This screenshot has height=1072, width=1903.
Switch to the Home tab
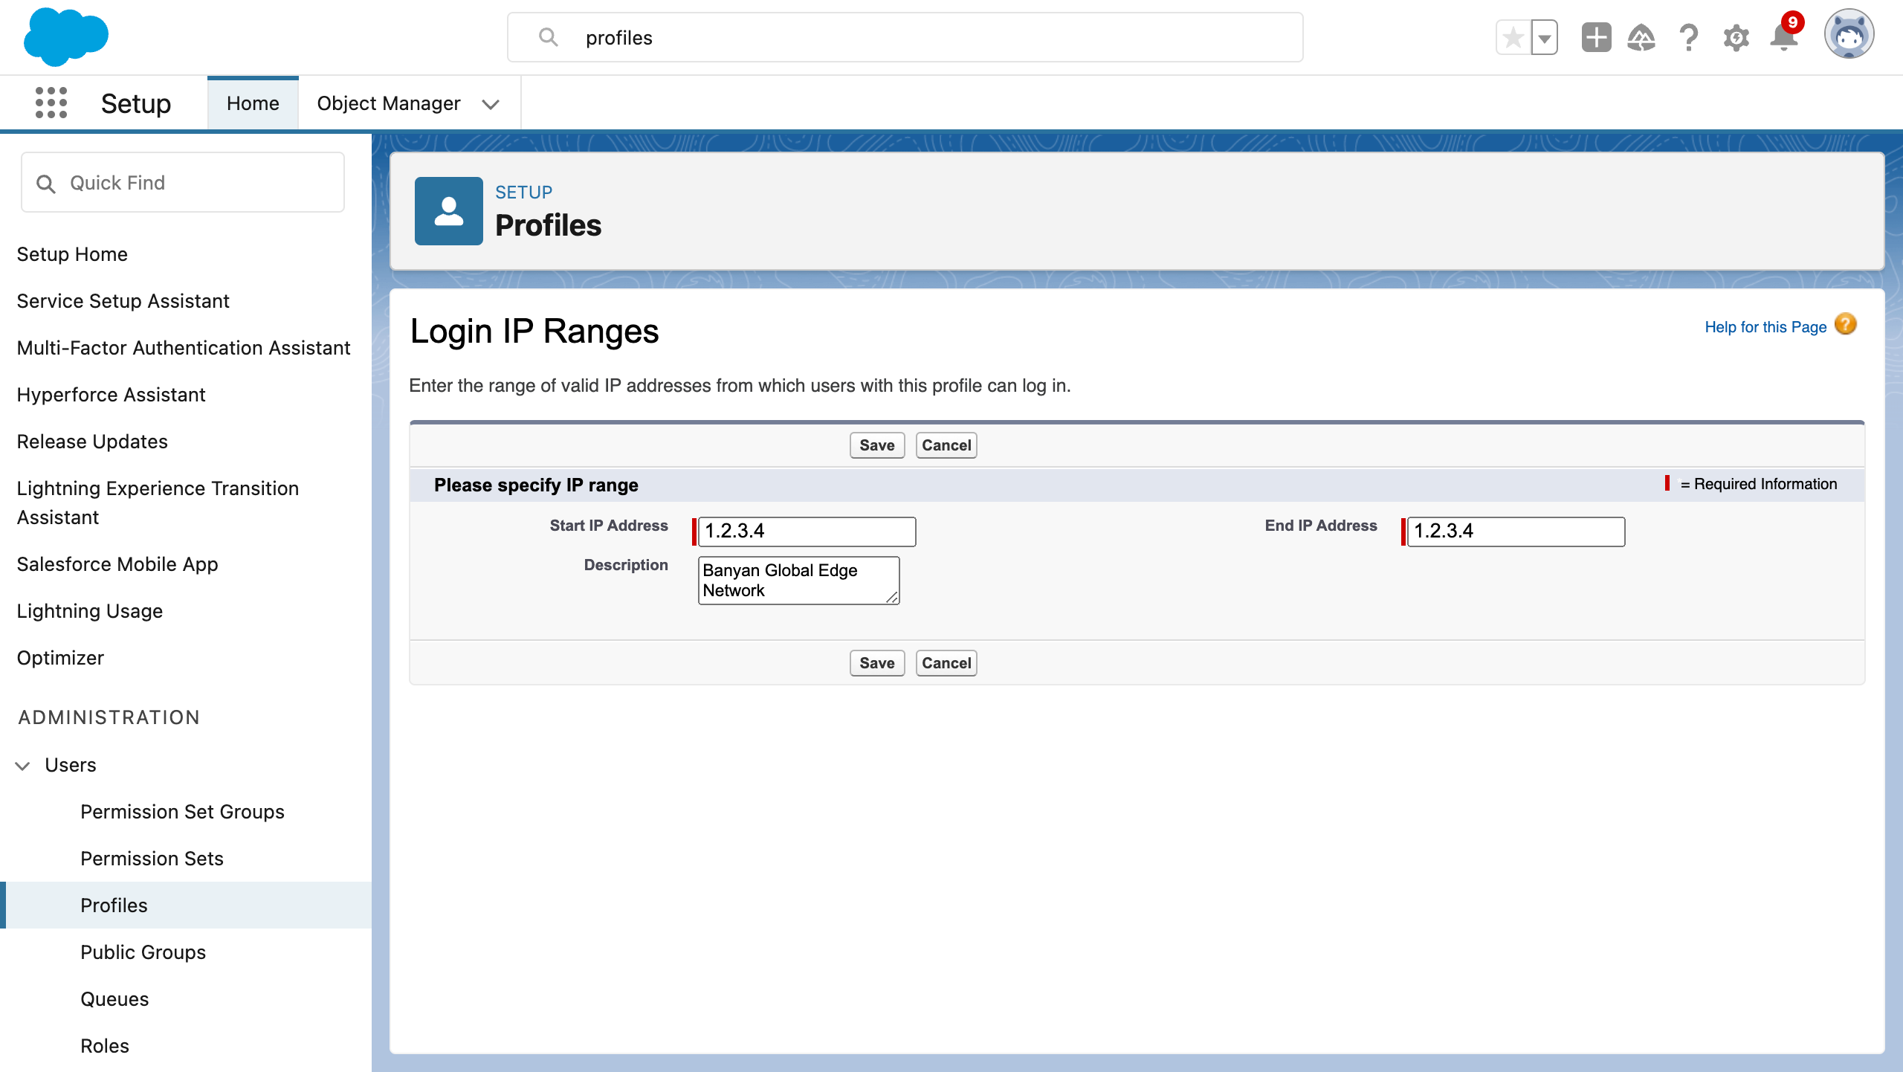click(x=253, y=103)
